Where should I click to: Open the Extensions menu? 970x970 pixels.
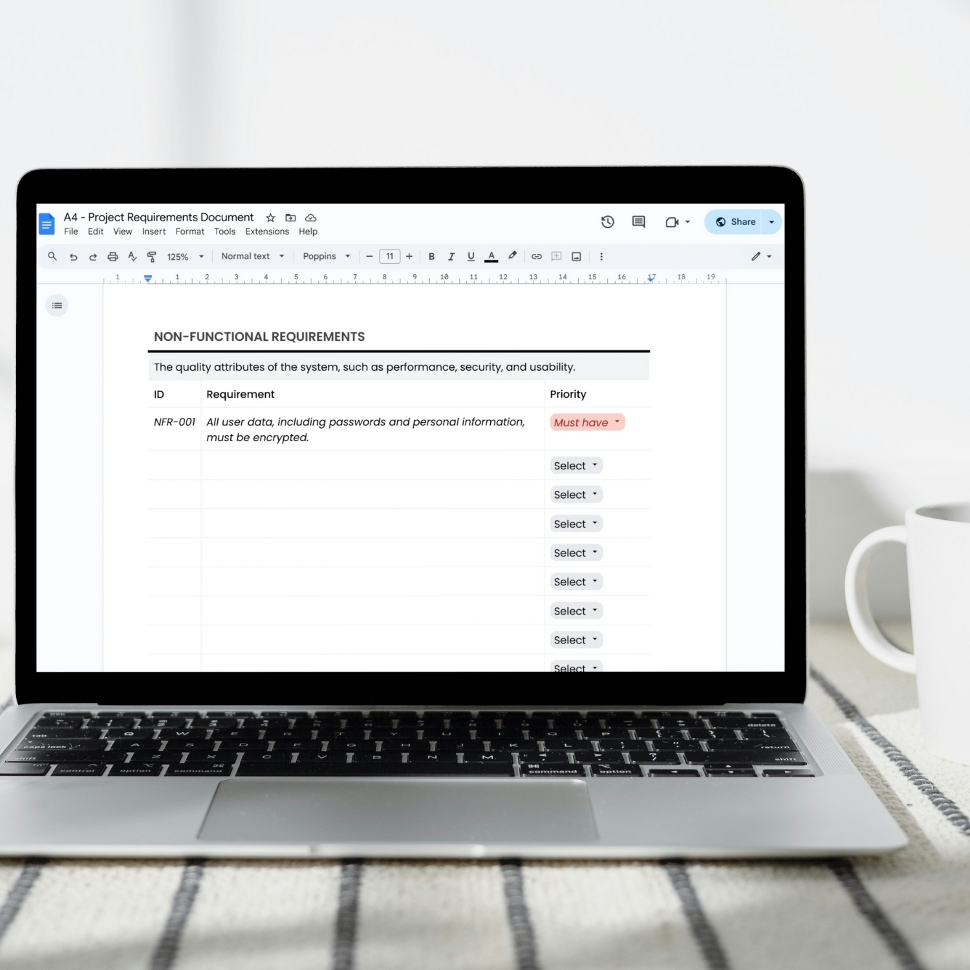pyautogui.click(x=266, y=232)
